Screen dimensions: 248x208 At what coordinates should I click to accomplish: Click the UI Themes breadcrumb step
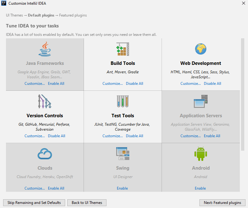tap(14, 15)
